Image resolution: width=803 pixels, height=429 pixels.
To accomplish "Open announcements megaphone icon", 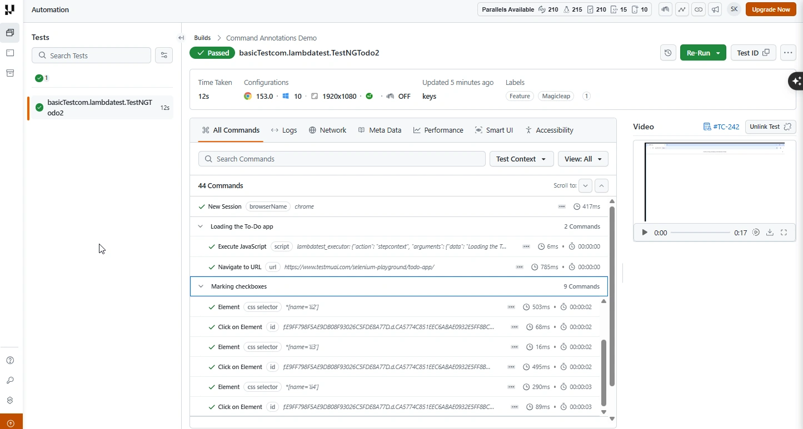I will (716, 9).
